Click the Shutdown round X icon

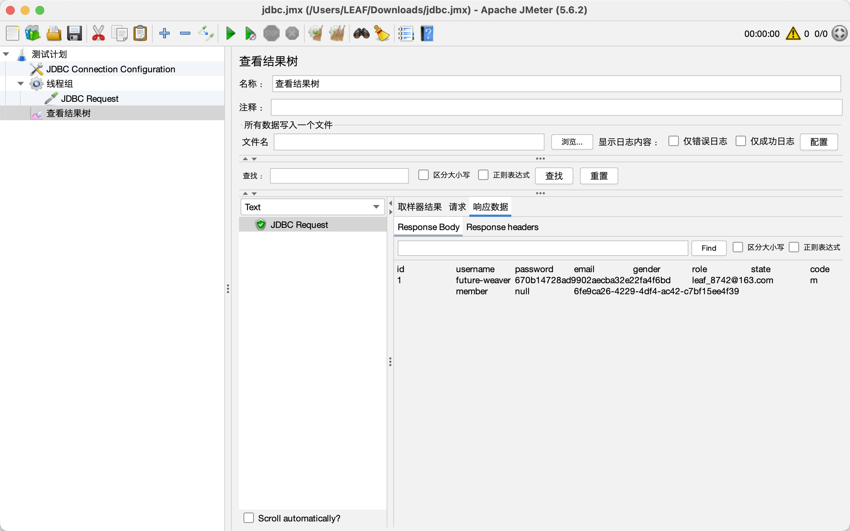[292, 34]
